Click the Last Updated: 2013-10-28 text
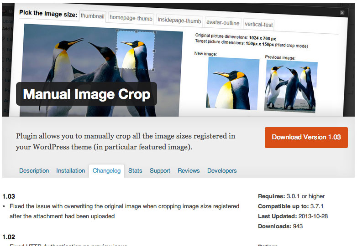Viewport: 357px width, 246px height. (293, 216)
